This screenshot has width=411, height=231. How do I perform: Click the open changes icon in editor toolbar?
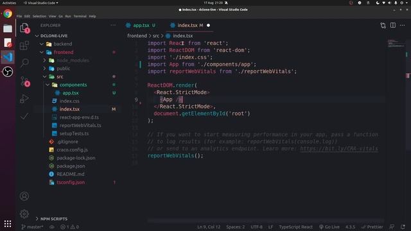point(383,25)
